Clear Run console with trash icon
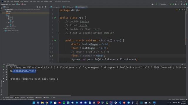188x105 pixels. tap(6, 80)
